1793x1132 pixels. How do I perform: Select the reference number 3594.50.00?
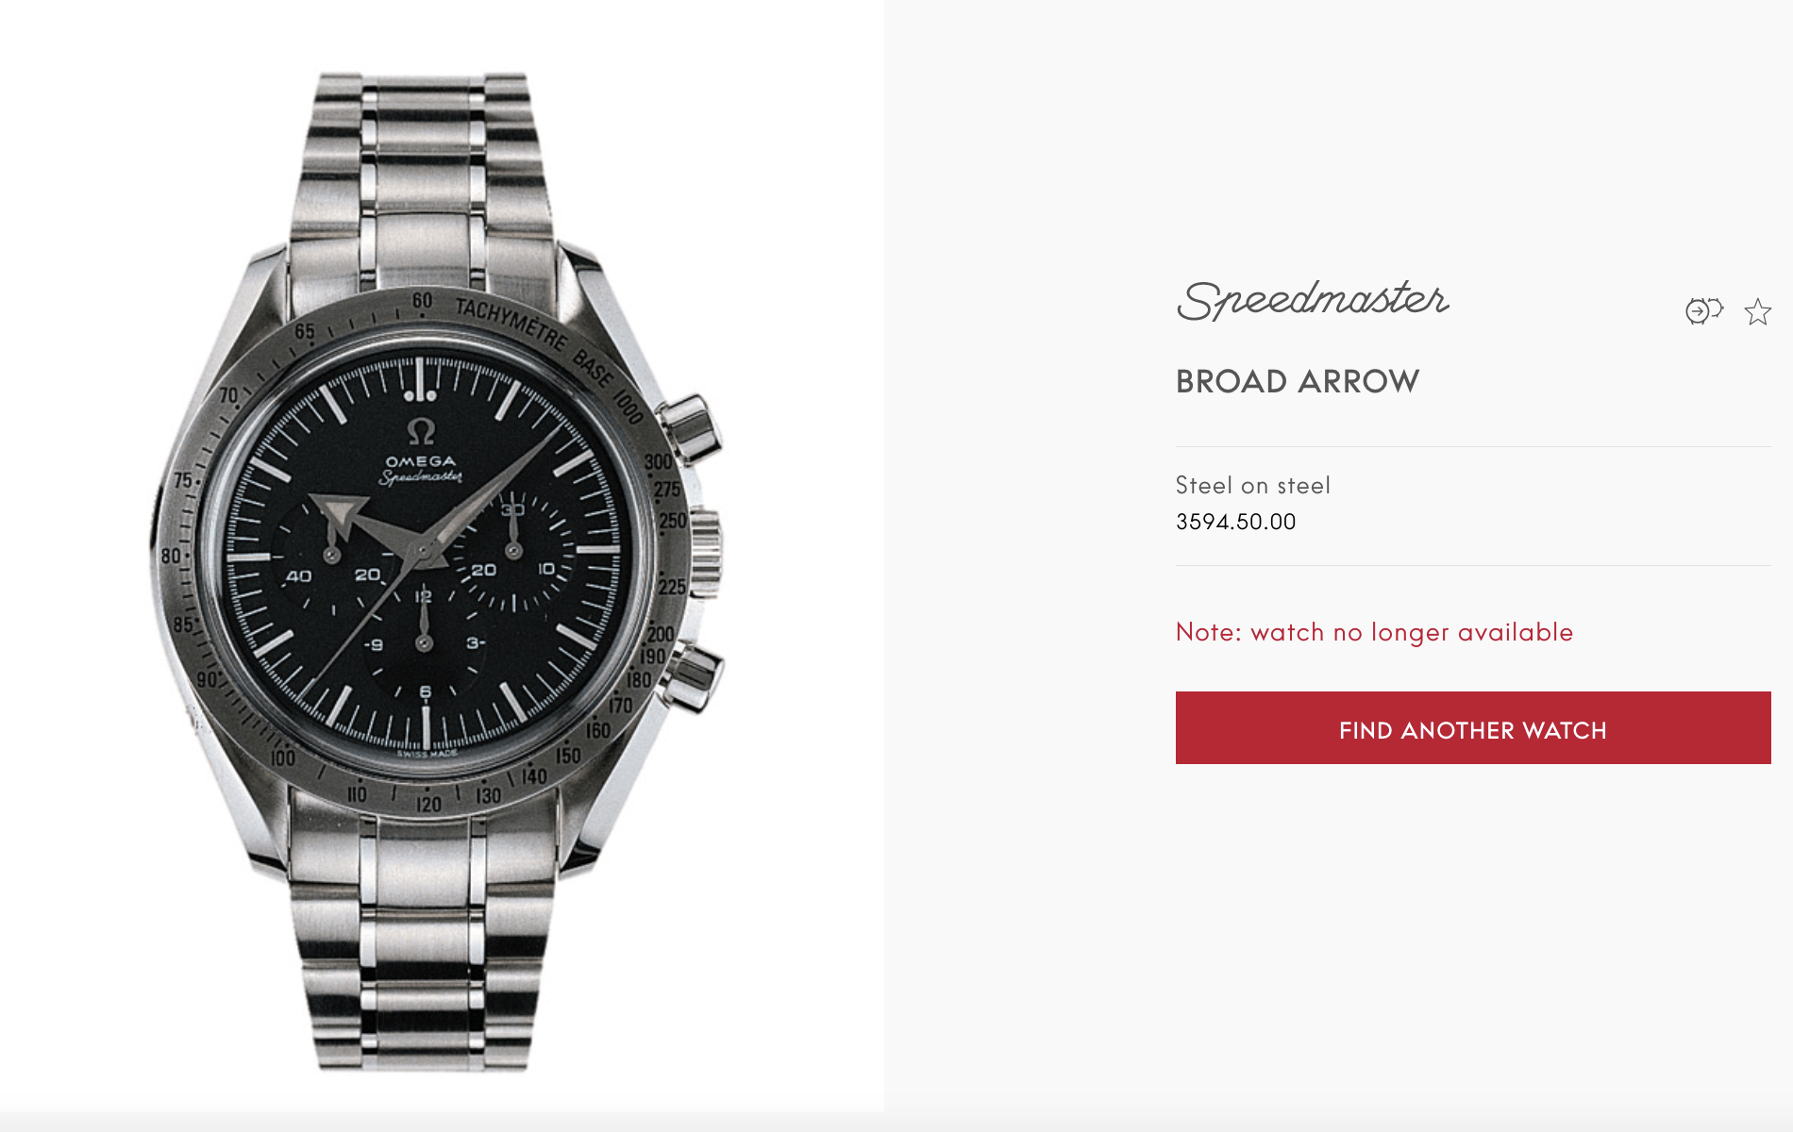(x=1235, y=522)
